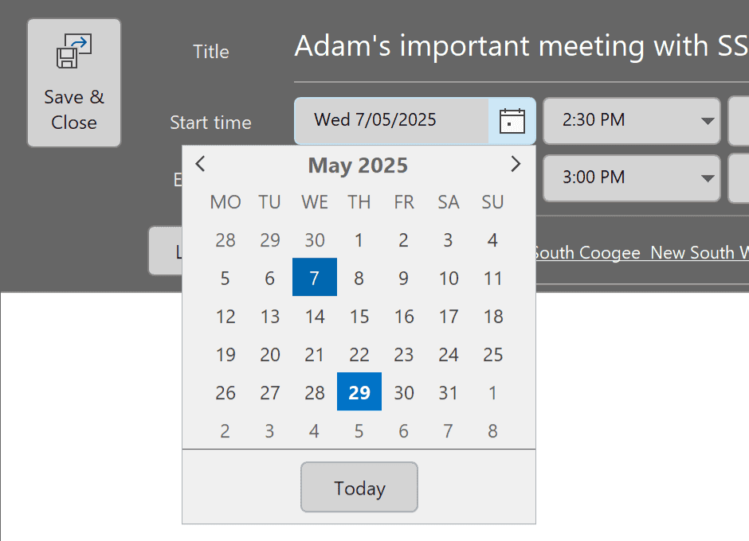The height and width of the screenshot is (541, 749).
Task: Select highlighted May 7 date
Action: click(x=315, y=278)
